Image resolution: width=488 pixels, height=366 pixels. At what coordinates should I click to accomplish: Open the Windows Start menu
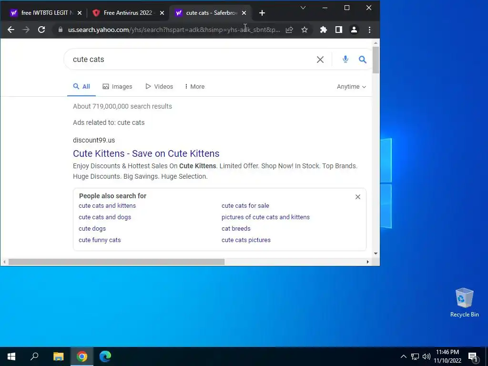pos(11,356)
